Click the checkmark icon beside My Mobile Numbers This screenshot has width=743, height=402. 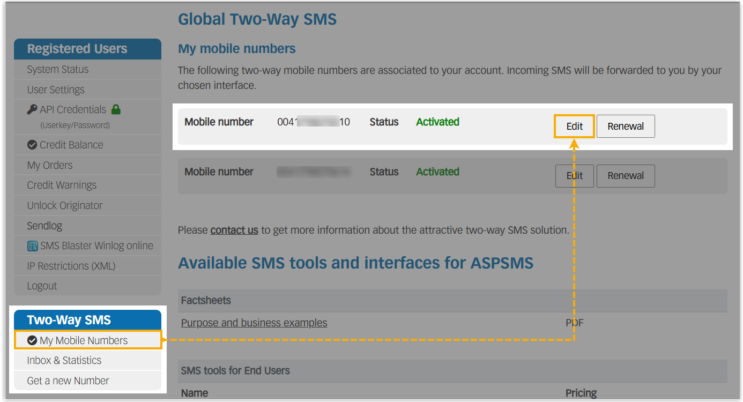click(32, 340)
